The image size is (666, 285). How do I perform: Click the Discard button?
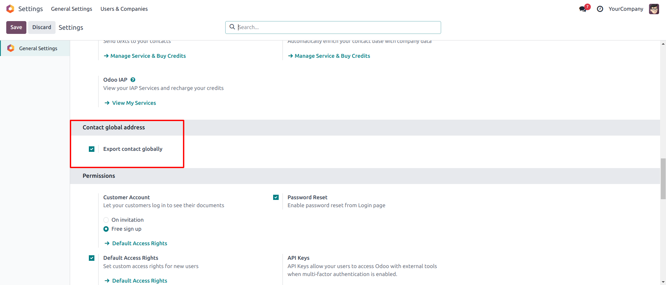pyautogui.click(x=42, y=27)
